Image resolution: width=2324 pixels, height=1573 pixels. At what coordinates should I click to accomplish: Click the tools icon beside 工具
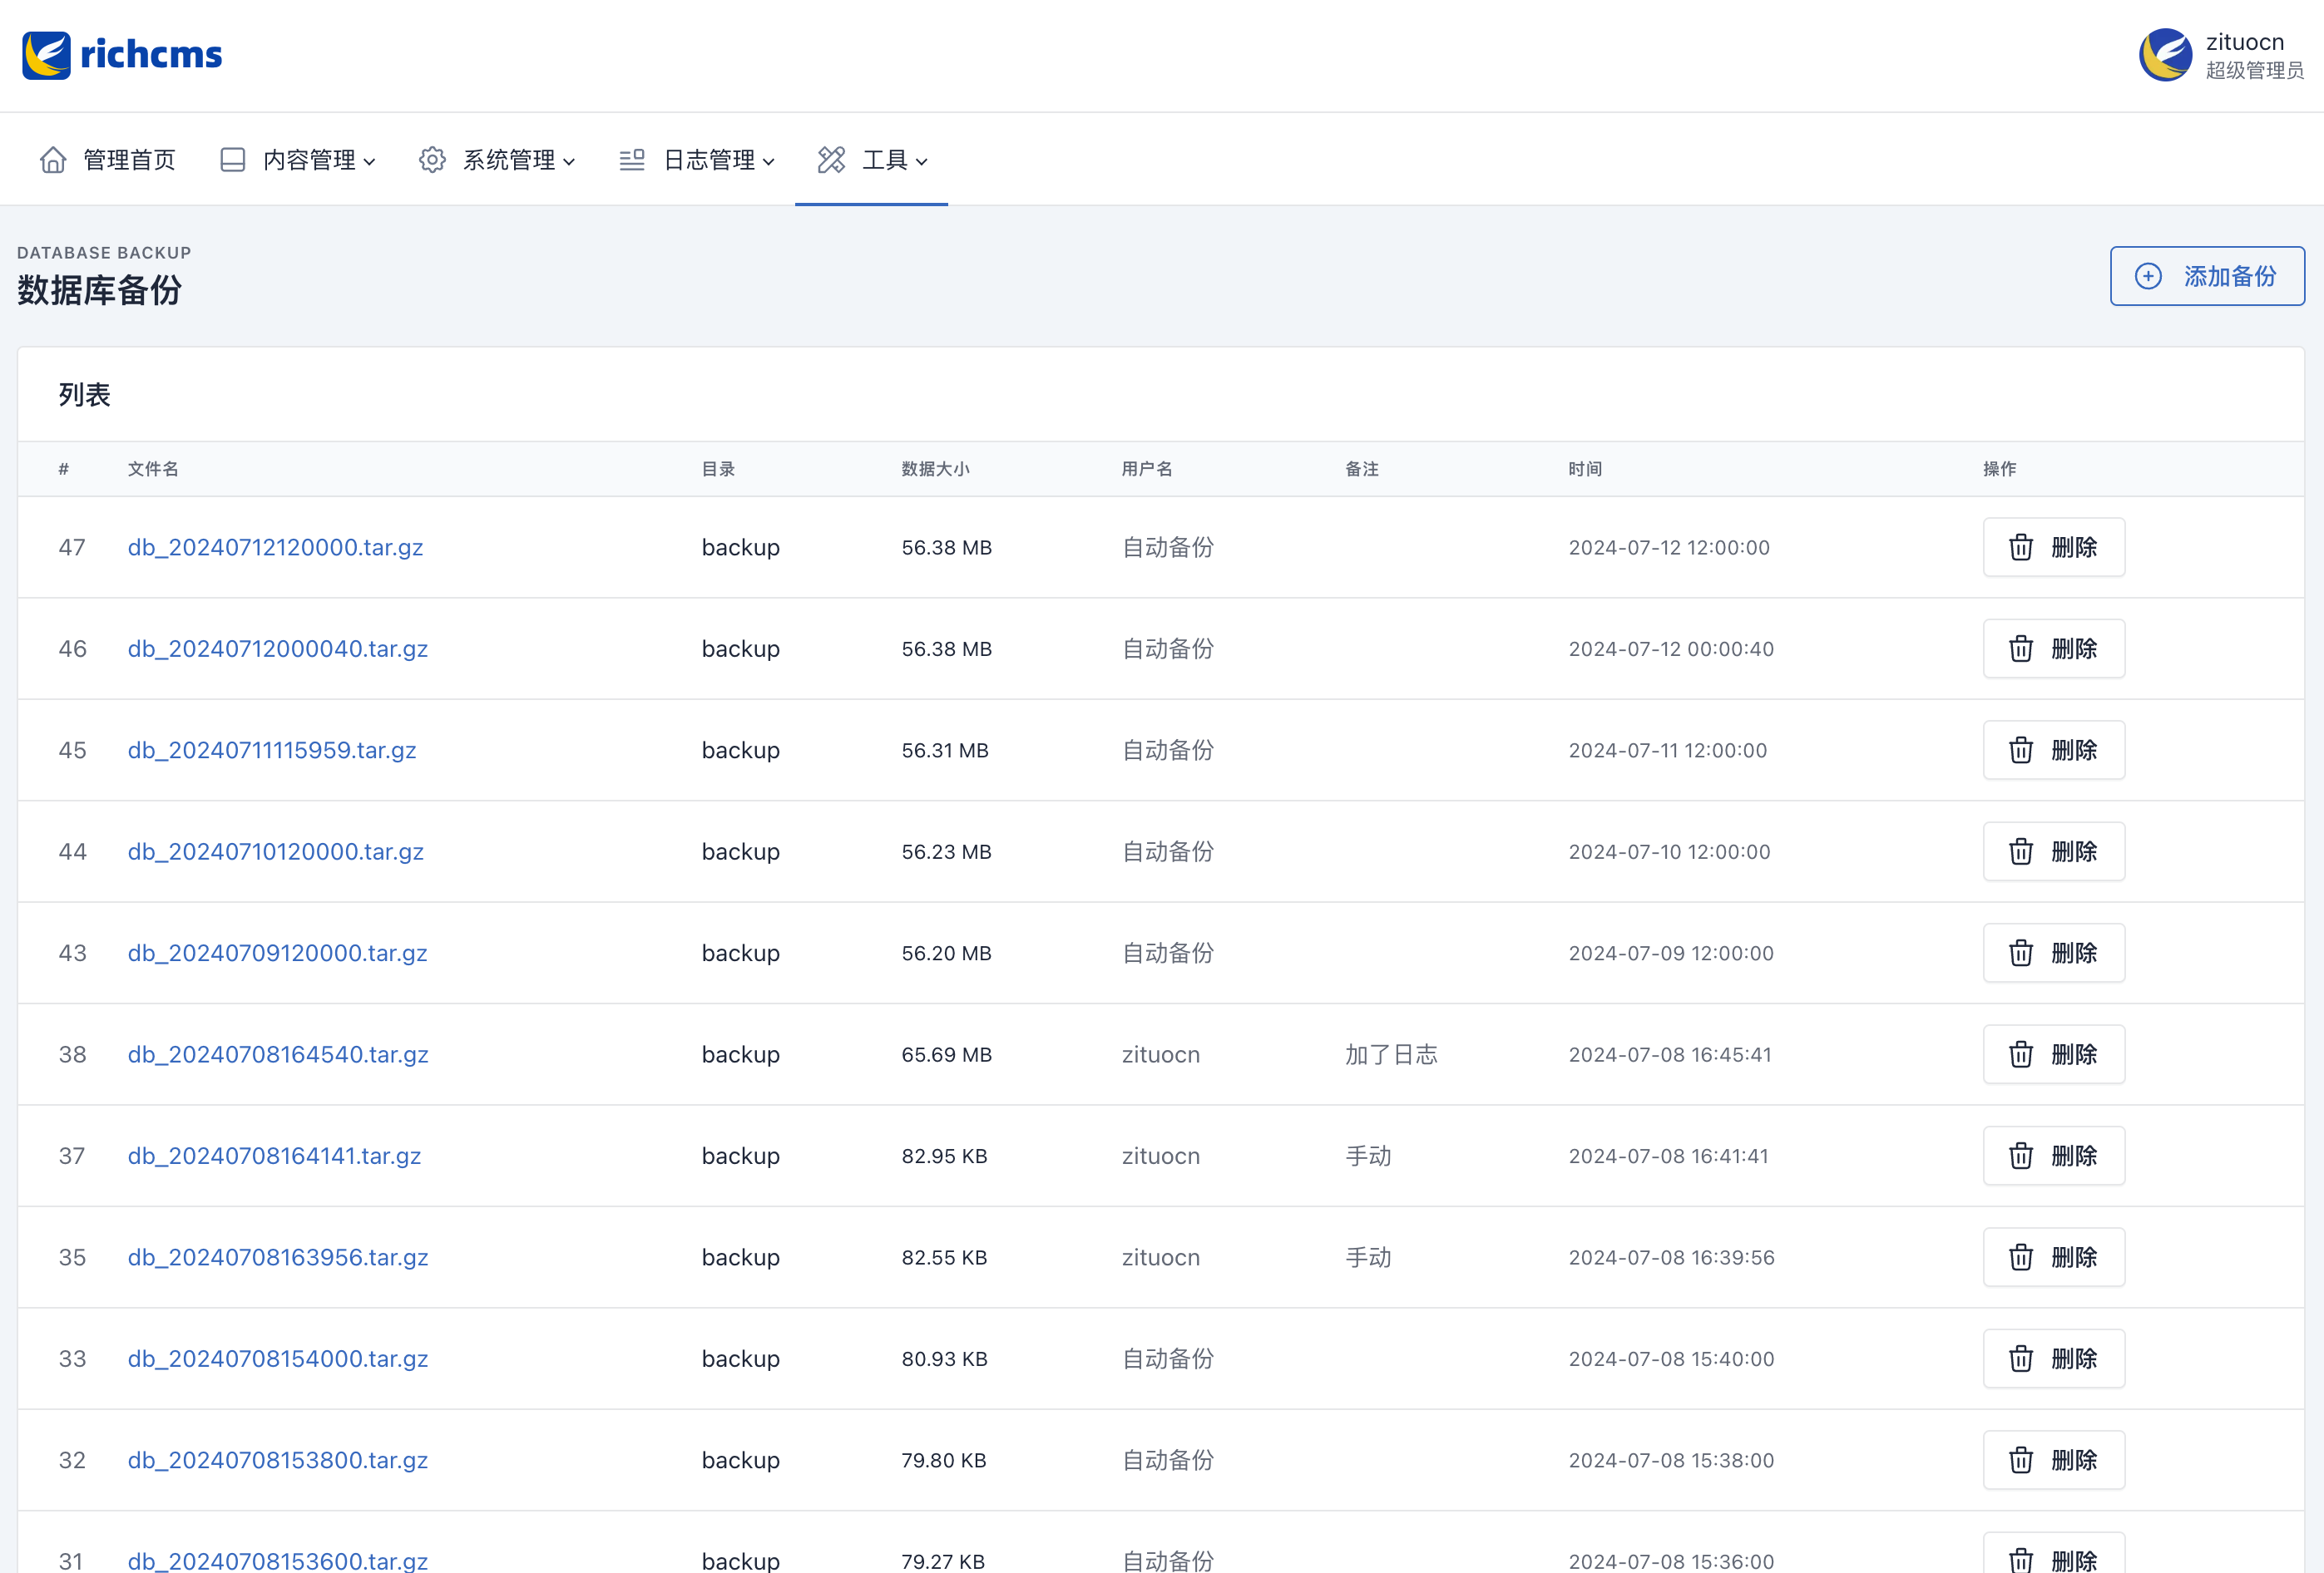(x=831, y=160)
